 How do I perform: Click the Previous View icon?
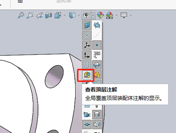pos(40,15)
